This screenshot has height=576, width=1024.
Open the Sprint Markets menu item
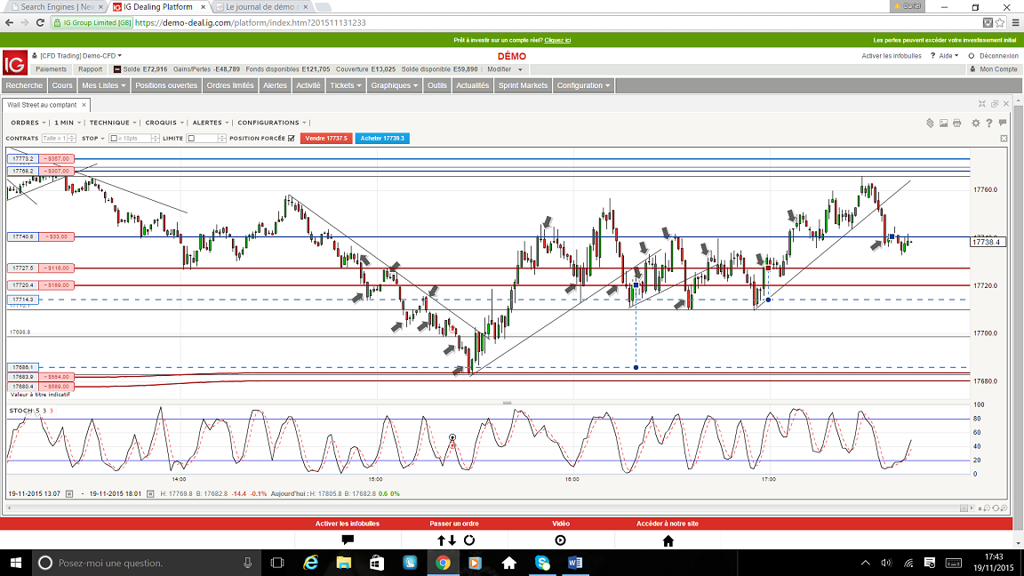(x=523, y=85)
